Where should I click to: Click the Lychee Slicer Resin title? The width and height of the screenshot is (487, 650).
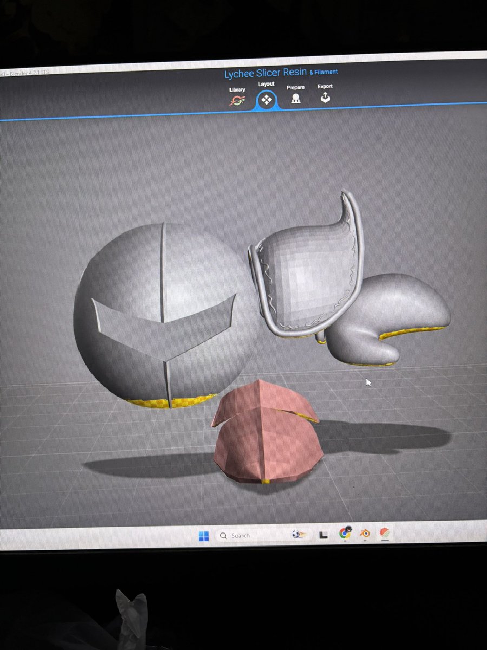point(265,73)
